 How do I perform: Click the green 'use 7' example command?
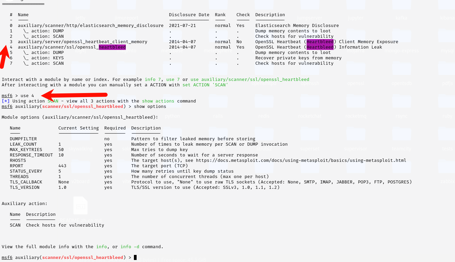(173, 80)
